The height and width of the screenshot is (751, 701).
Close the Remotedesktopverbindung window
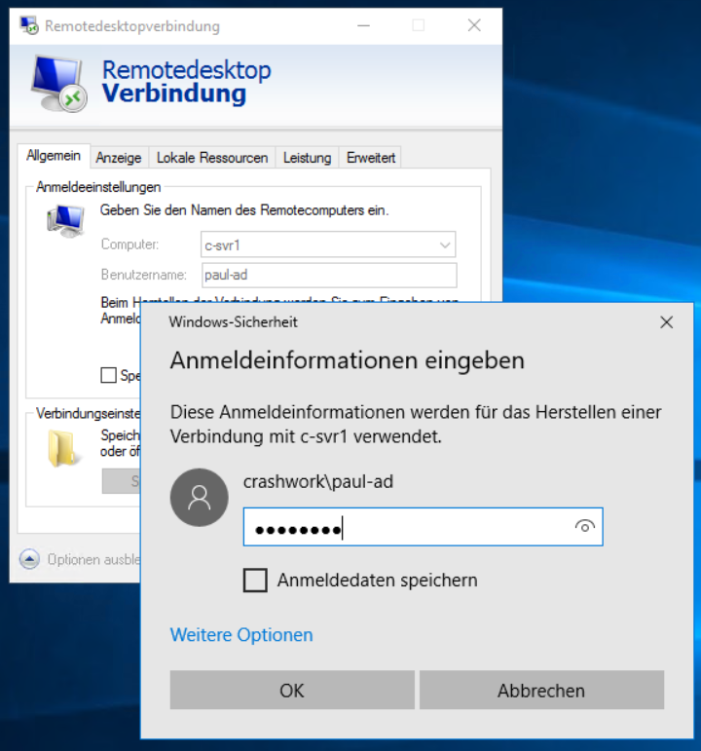pyautogui.click(x=474, y=25)
